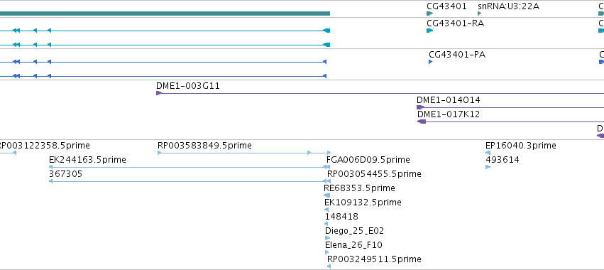Viewport: 604px width, 270px height.
Task: Click the snRNA:U3:22A gene arrow marker
Action: click(x=480, y=13)
